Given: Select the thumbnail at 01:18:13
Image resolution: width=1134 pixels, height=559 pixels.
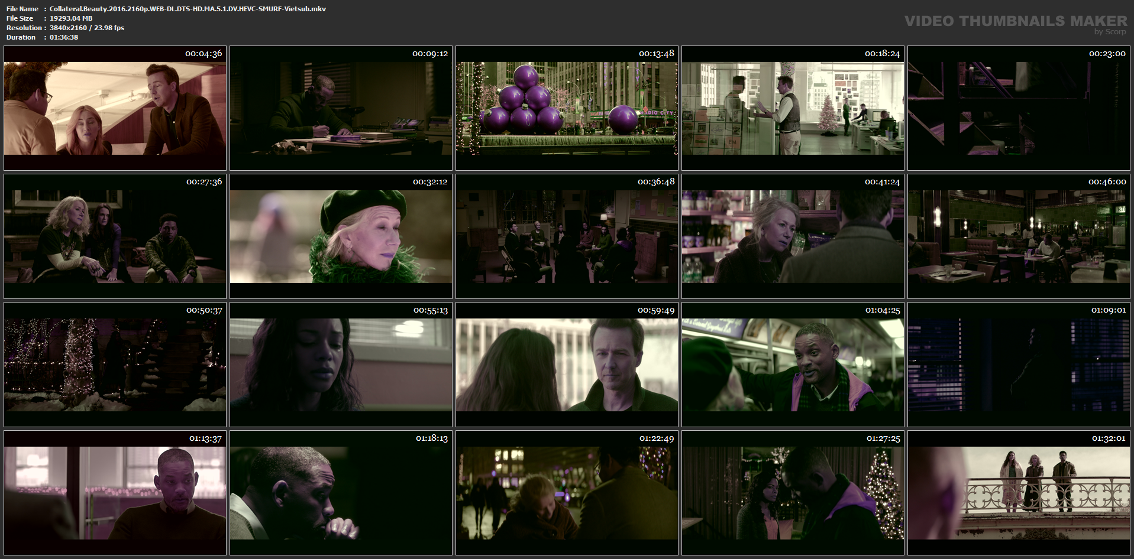Looking at the screenshot, I should [341, 493].
